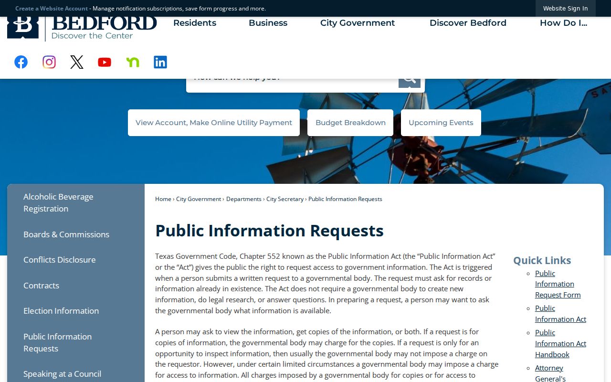Click the Quick Links heading text

(542, 260)
